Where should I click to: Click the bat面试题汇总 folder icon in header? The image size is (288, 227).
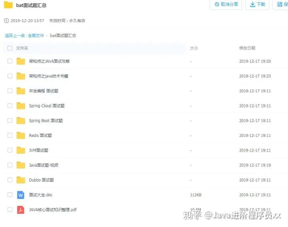(x=8, y=4)
